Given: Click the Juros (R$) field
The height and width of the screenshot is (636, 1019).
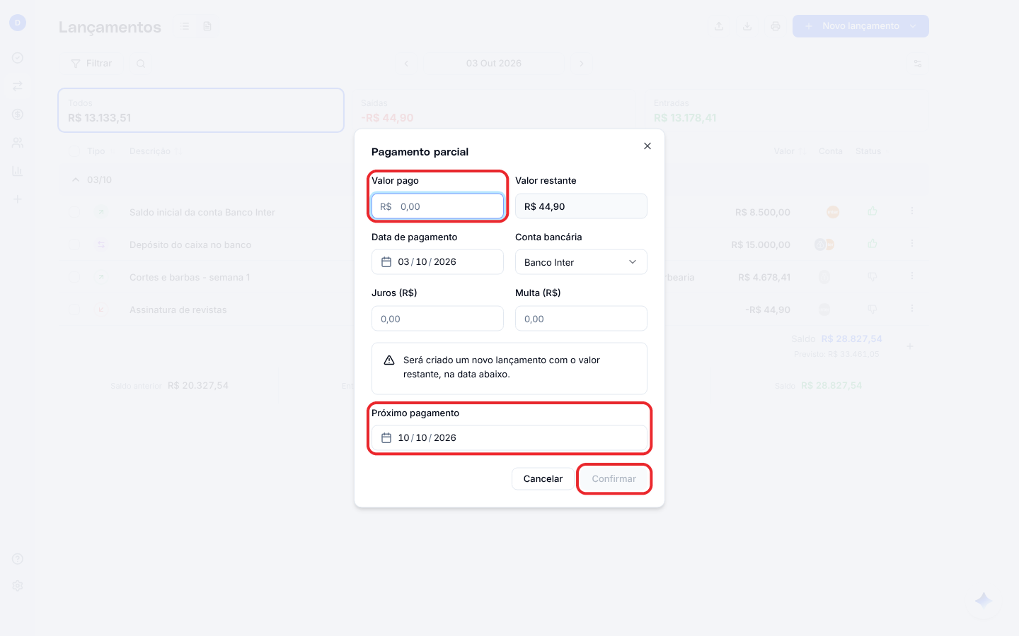Looking at the screenshot, I should pos(437,319).
